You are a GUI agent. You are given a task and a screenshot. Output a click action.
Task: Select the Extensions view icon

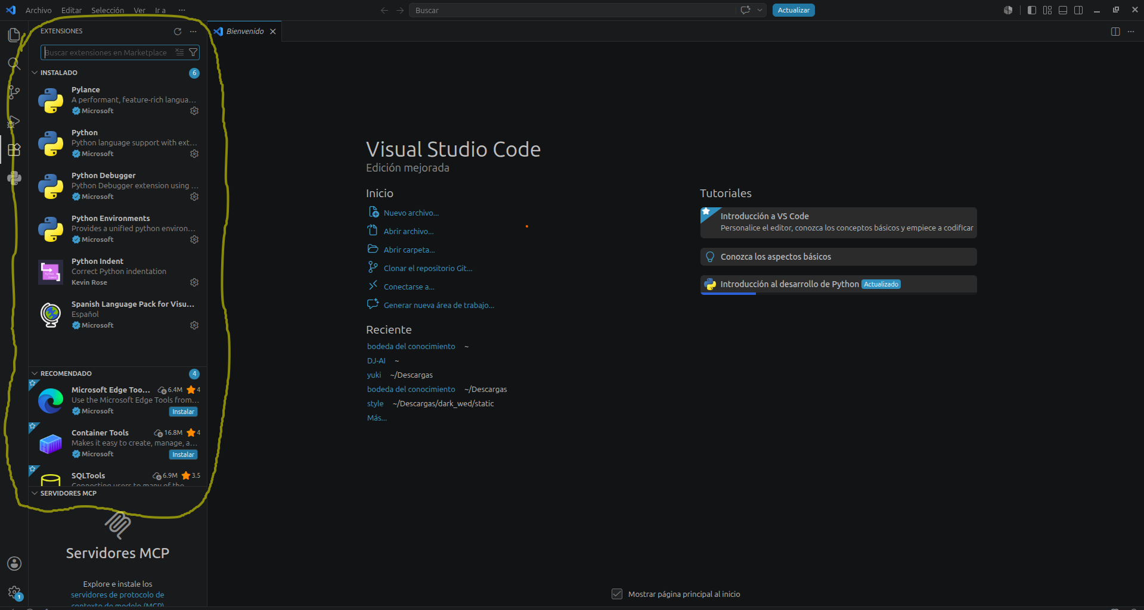(x=14, y=150)
